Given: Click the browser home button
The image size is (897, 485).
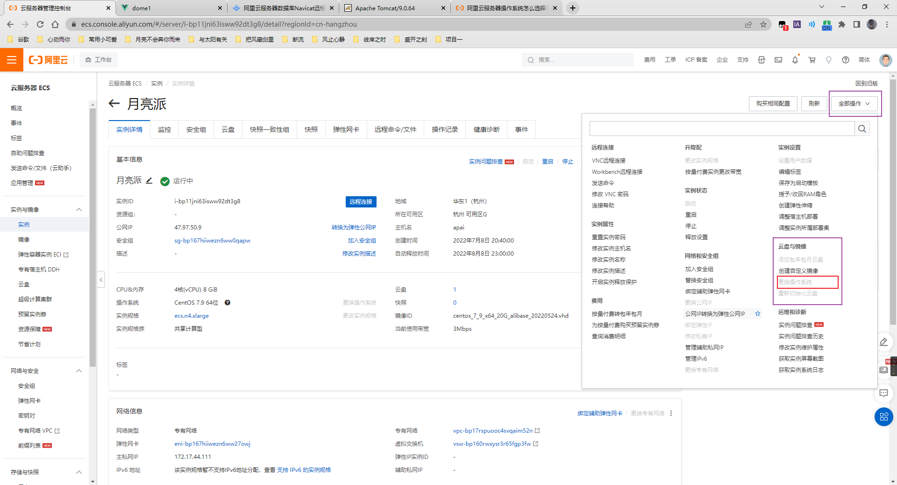Looking at the screenshot, I should click(x=55, y=24).
